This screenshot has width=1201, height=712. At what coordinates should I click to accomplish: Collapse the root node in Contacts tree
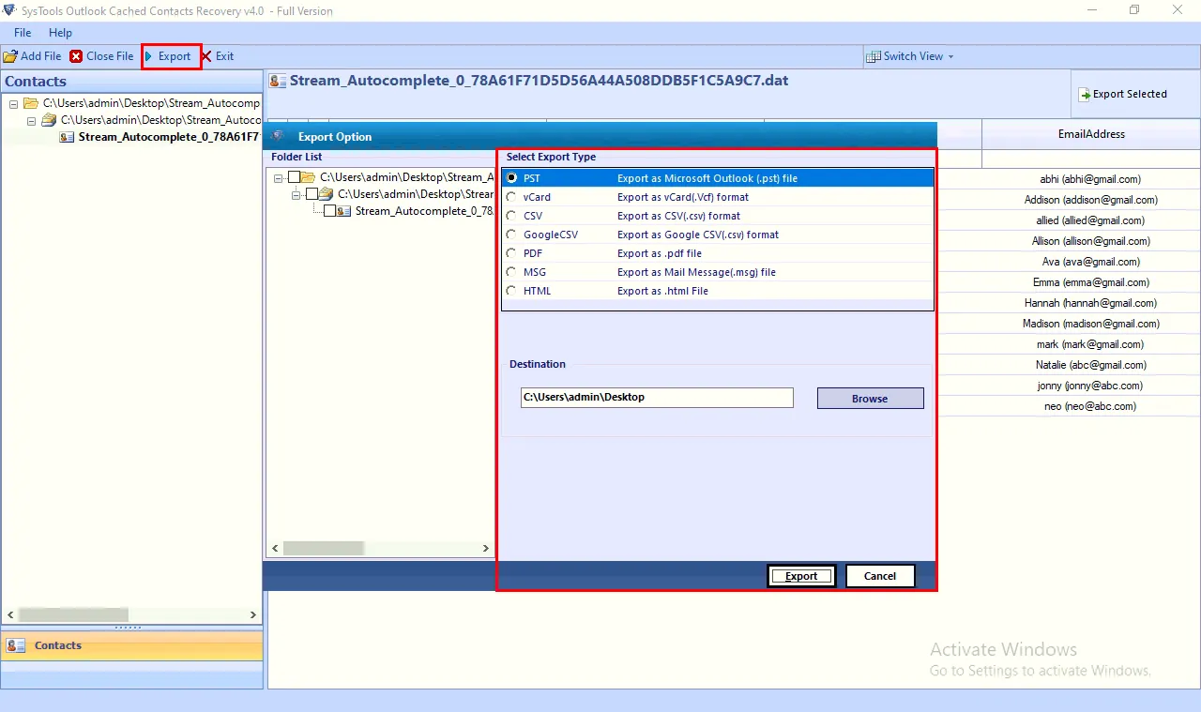tap(14, 103)
